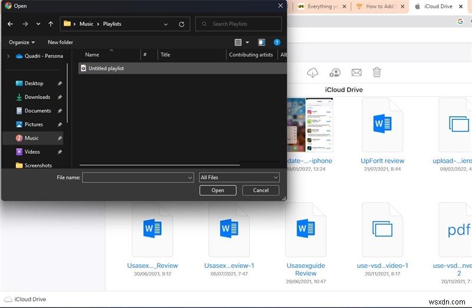Expand the Quadri - Persona OneDrive tree

(8, 56)
